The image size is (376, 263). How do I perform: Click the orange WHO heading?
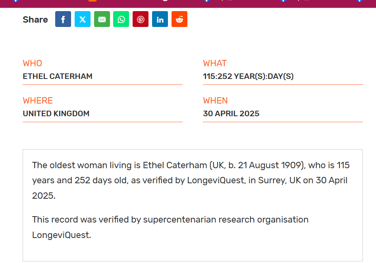pyautogui.click(x=33, y=63)
